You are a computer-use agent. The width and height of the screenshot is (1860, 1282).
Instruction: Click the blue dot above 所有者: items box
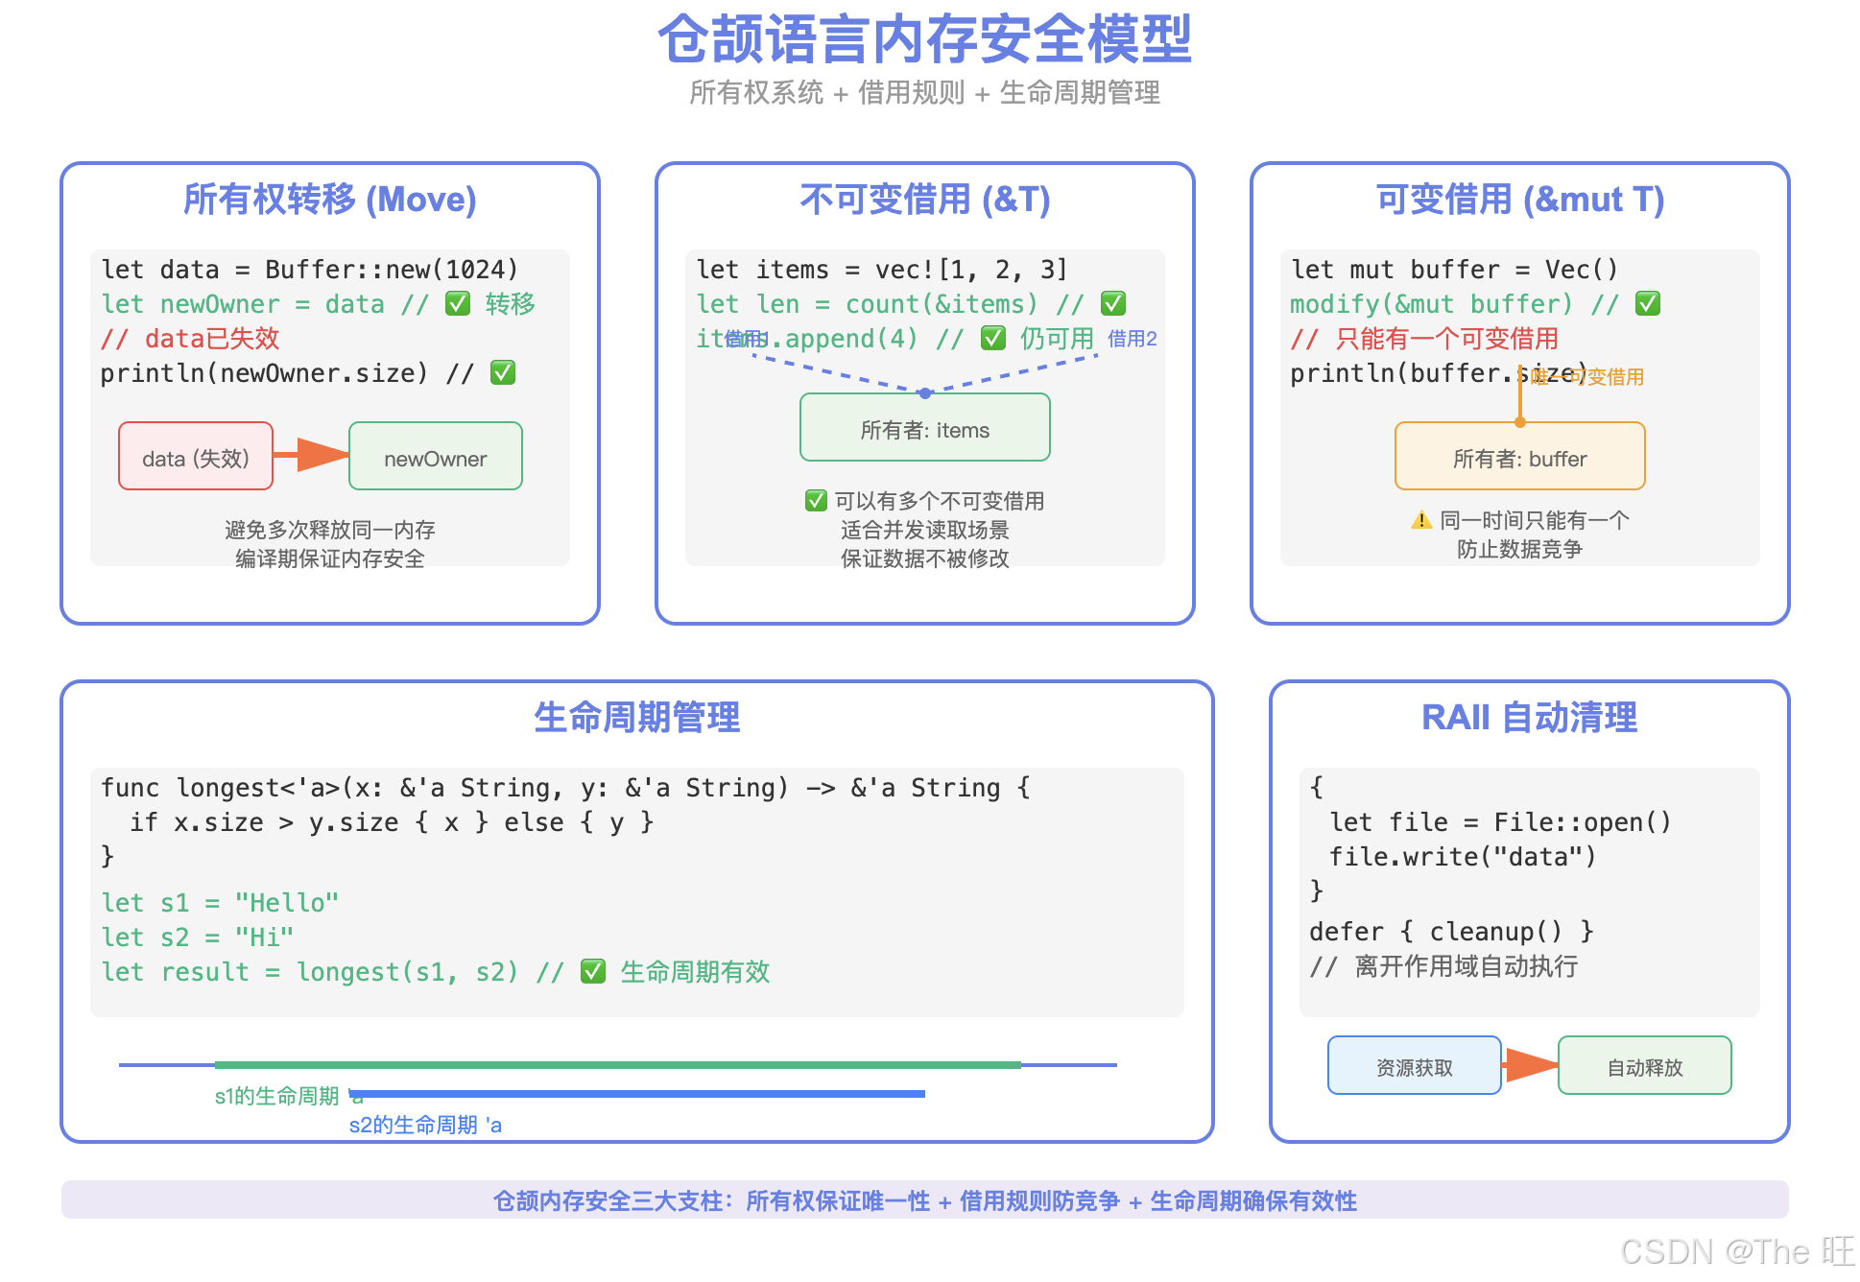click(x=924, y=393)
